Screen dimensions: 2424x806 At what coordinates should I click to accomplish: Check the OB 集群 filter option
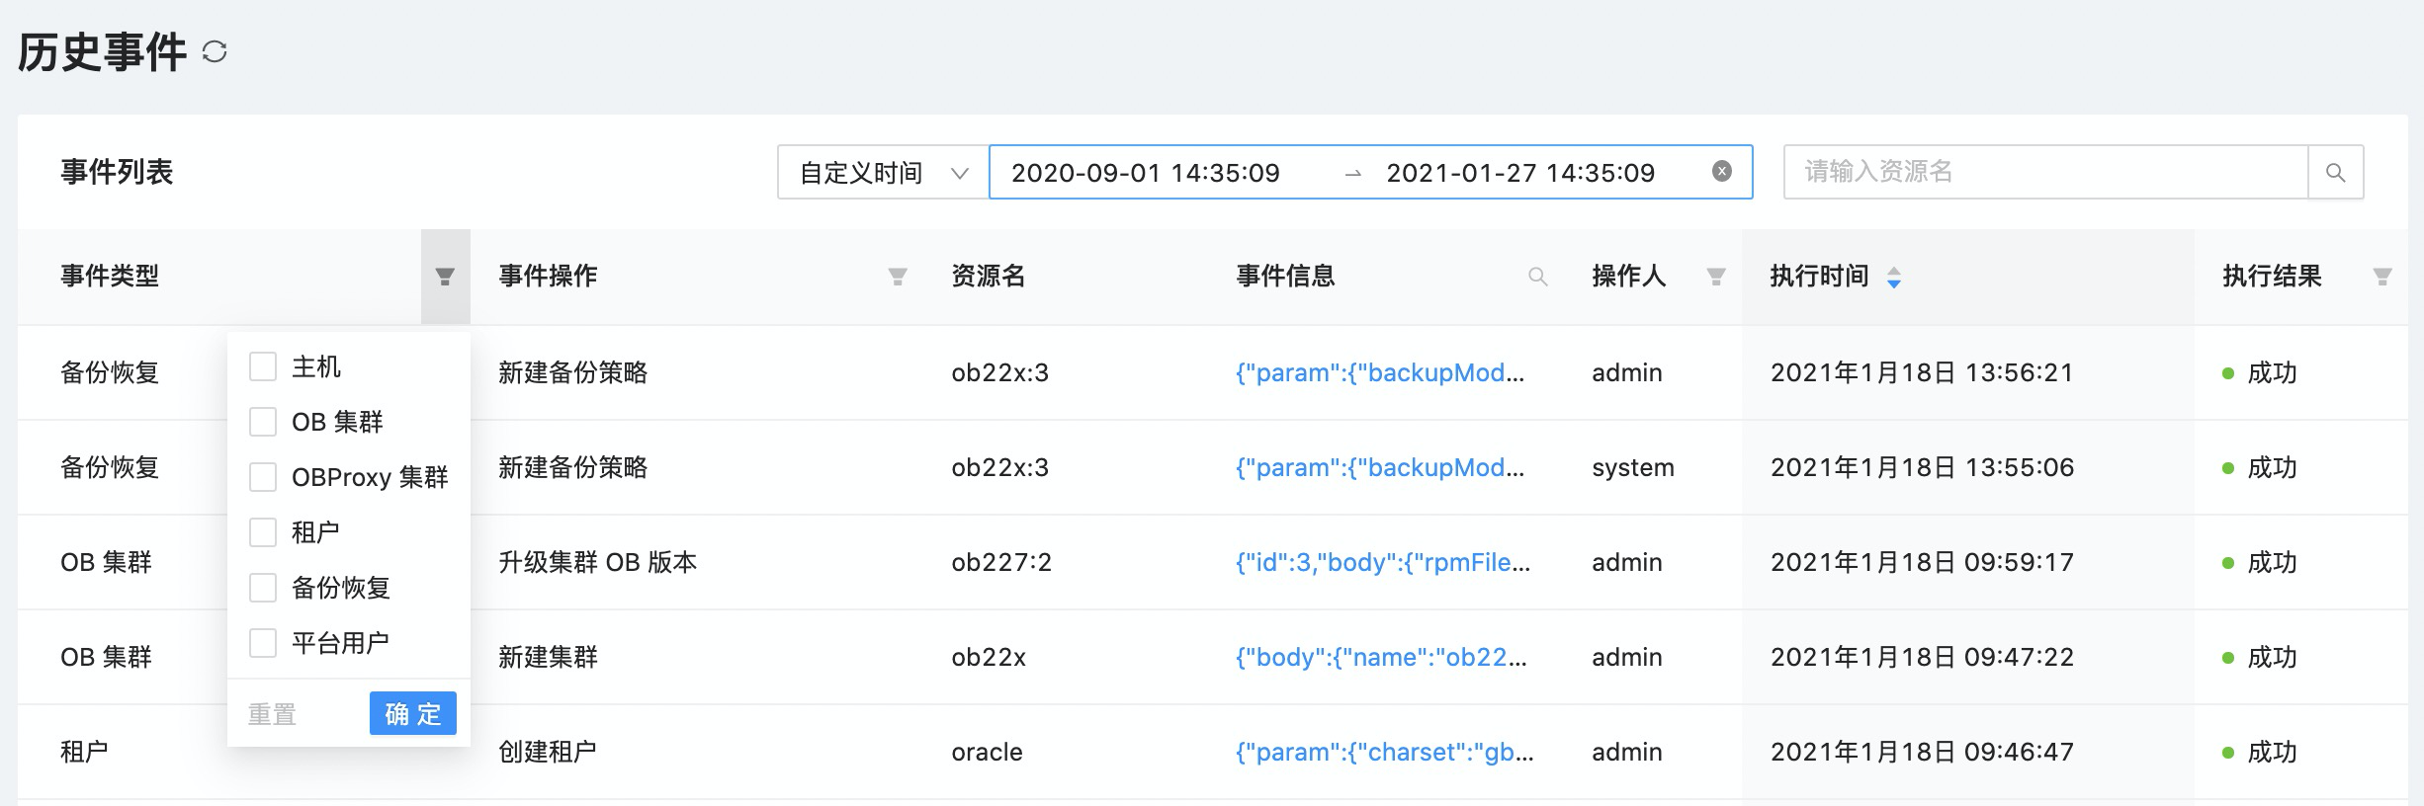(x=263, y=422)
